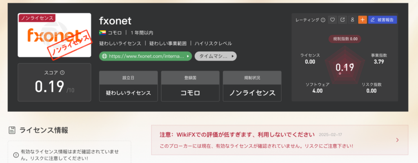Click the heart favorite icon
Screen dimensions: 418x163
[x=332, y=20]
